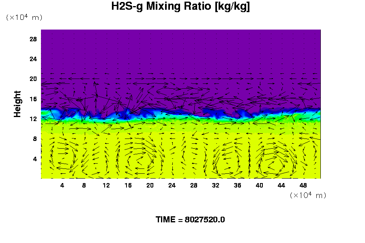This screenshot has width=365, height=243.
Task: Click the 48 tick on the horizontal axis
Action: coord(303,185)
